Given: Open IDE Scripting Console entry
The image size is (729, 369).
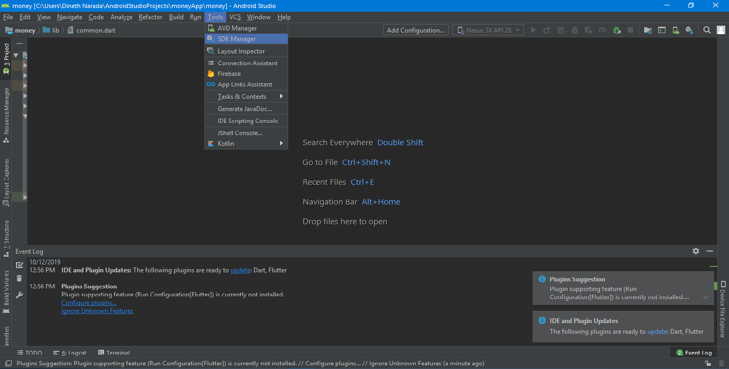Looking at the screenshot, I should 246,121.
